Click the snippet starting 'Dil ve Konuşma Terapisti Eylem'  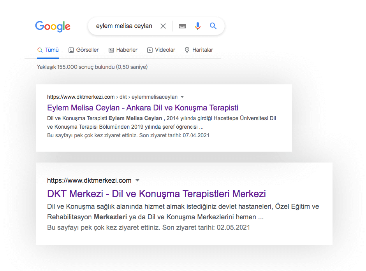(162, 122)
